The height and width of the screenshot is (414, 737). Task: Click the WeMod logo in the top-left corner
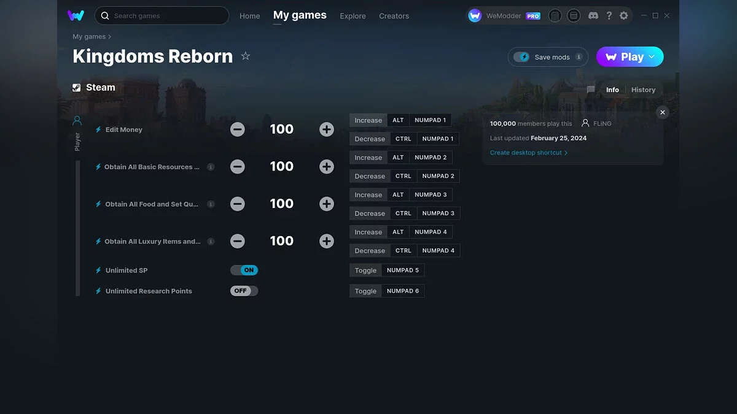point(76,15)
